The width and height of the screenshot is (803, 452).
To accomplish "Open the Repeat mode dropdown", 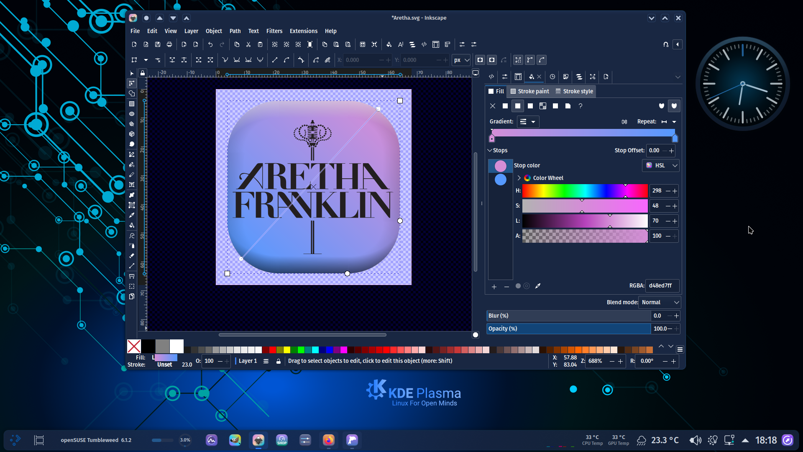I will point(669,122).
